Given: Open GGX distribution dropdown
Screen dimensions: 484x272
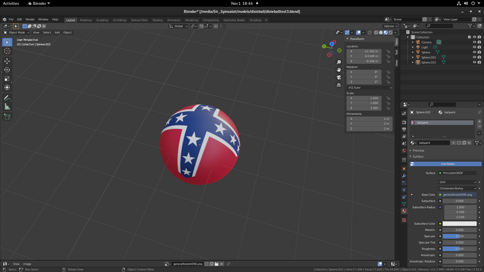Looking at the screenshot, I should [x=457, y=182].
